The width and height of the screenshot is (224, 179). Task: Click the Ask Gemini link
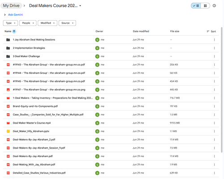coord(16,15)
